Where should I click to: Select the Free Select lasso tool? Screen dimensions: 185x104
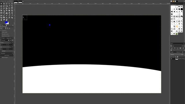tap(7, 3)
